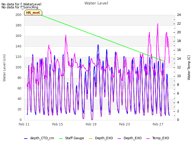Screen dimensions: 193x144
Task: Click the Water Temp (C) axis title
Action: 189,67
